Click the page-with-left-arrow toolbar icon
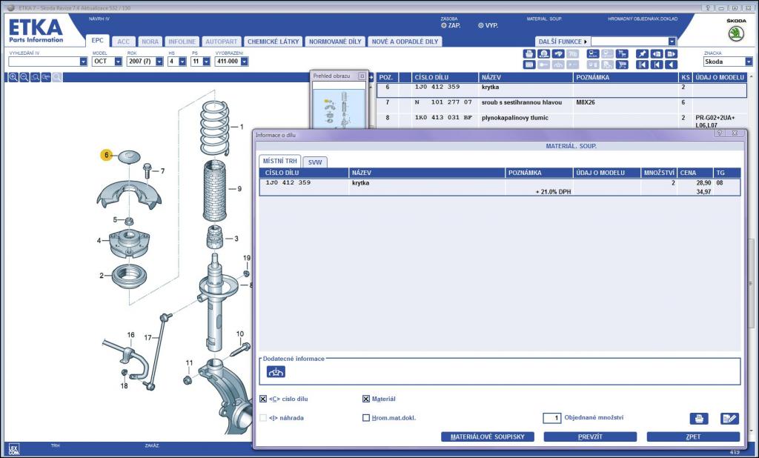The image size is (759, 458). tap(657, 54)
